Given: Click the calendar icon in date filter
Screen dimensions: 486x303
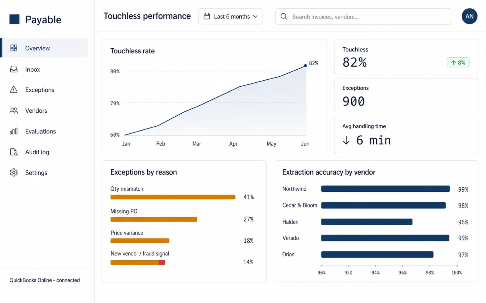Looking at the screenshot, I should tap(207, 16).
